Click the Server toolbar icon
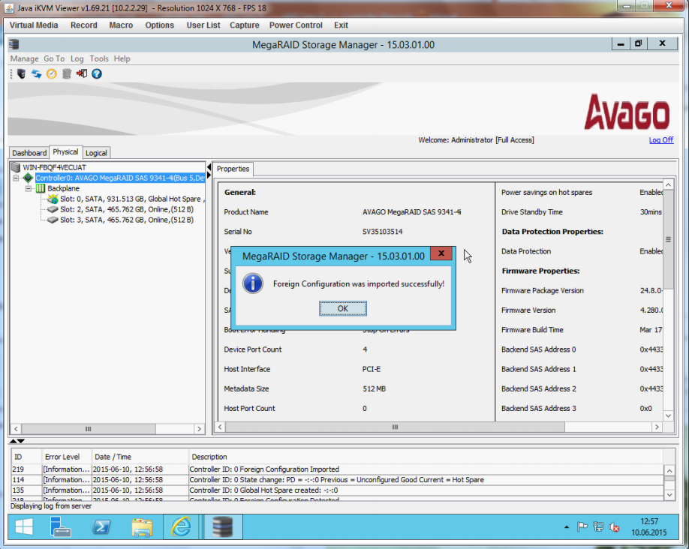 [21, 73]
